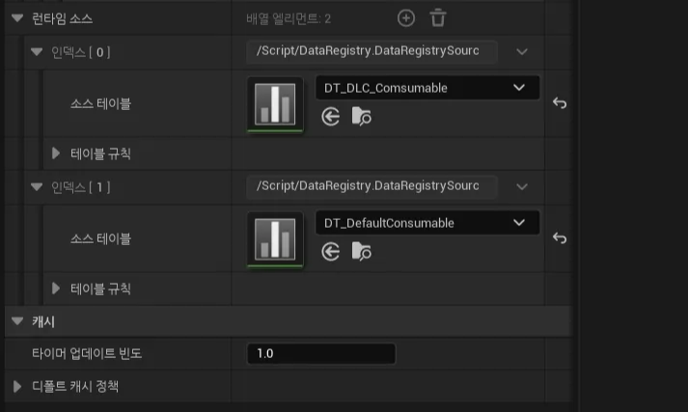
Task: Browse to DT_DLC_Comsumable in content browser
Action: [x=362, y=117]
